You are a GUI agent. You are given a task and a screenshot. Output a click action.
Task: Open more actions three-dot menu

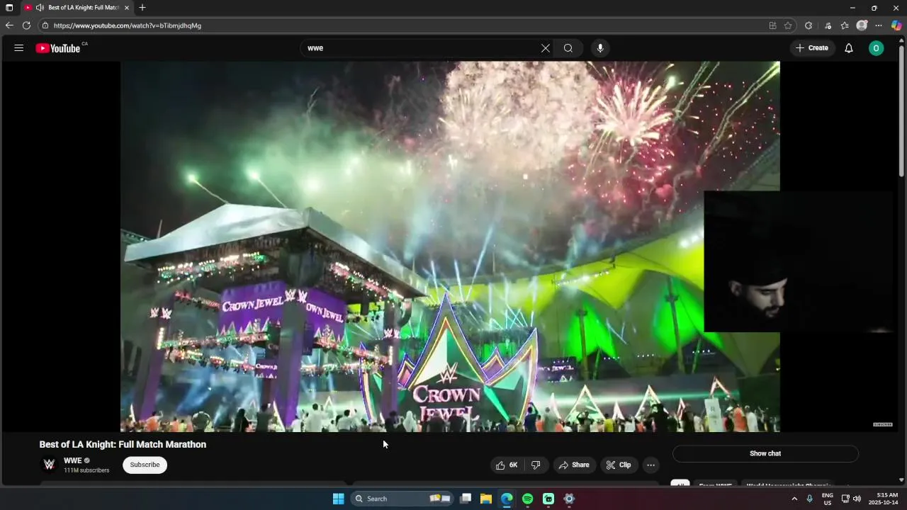pyautogui.click(x=650, y=465)
